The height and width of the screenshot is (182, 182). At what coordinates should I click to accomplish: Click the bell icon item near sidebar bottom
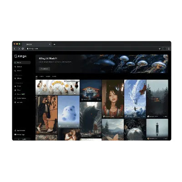[x=20, y=131]
